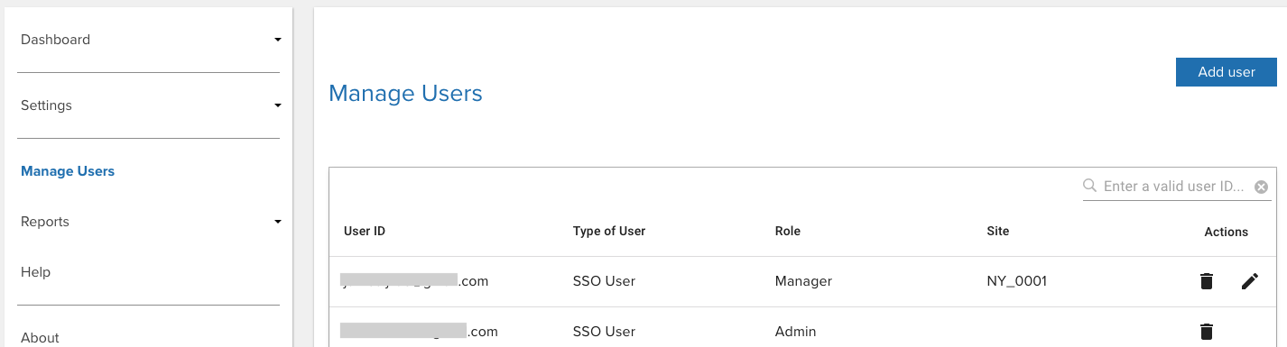The height and width of the screenshot is (347, 1287).
Task: Delete the Manager user with trash icon
Action: click(1207, 281)
